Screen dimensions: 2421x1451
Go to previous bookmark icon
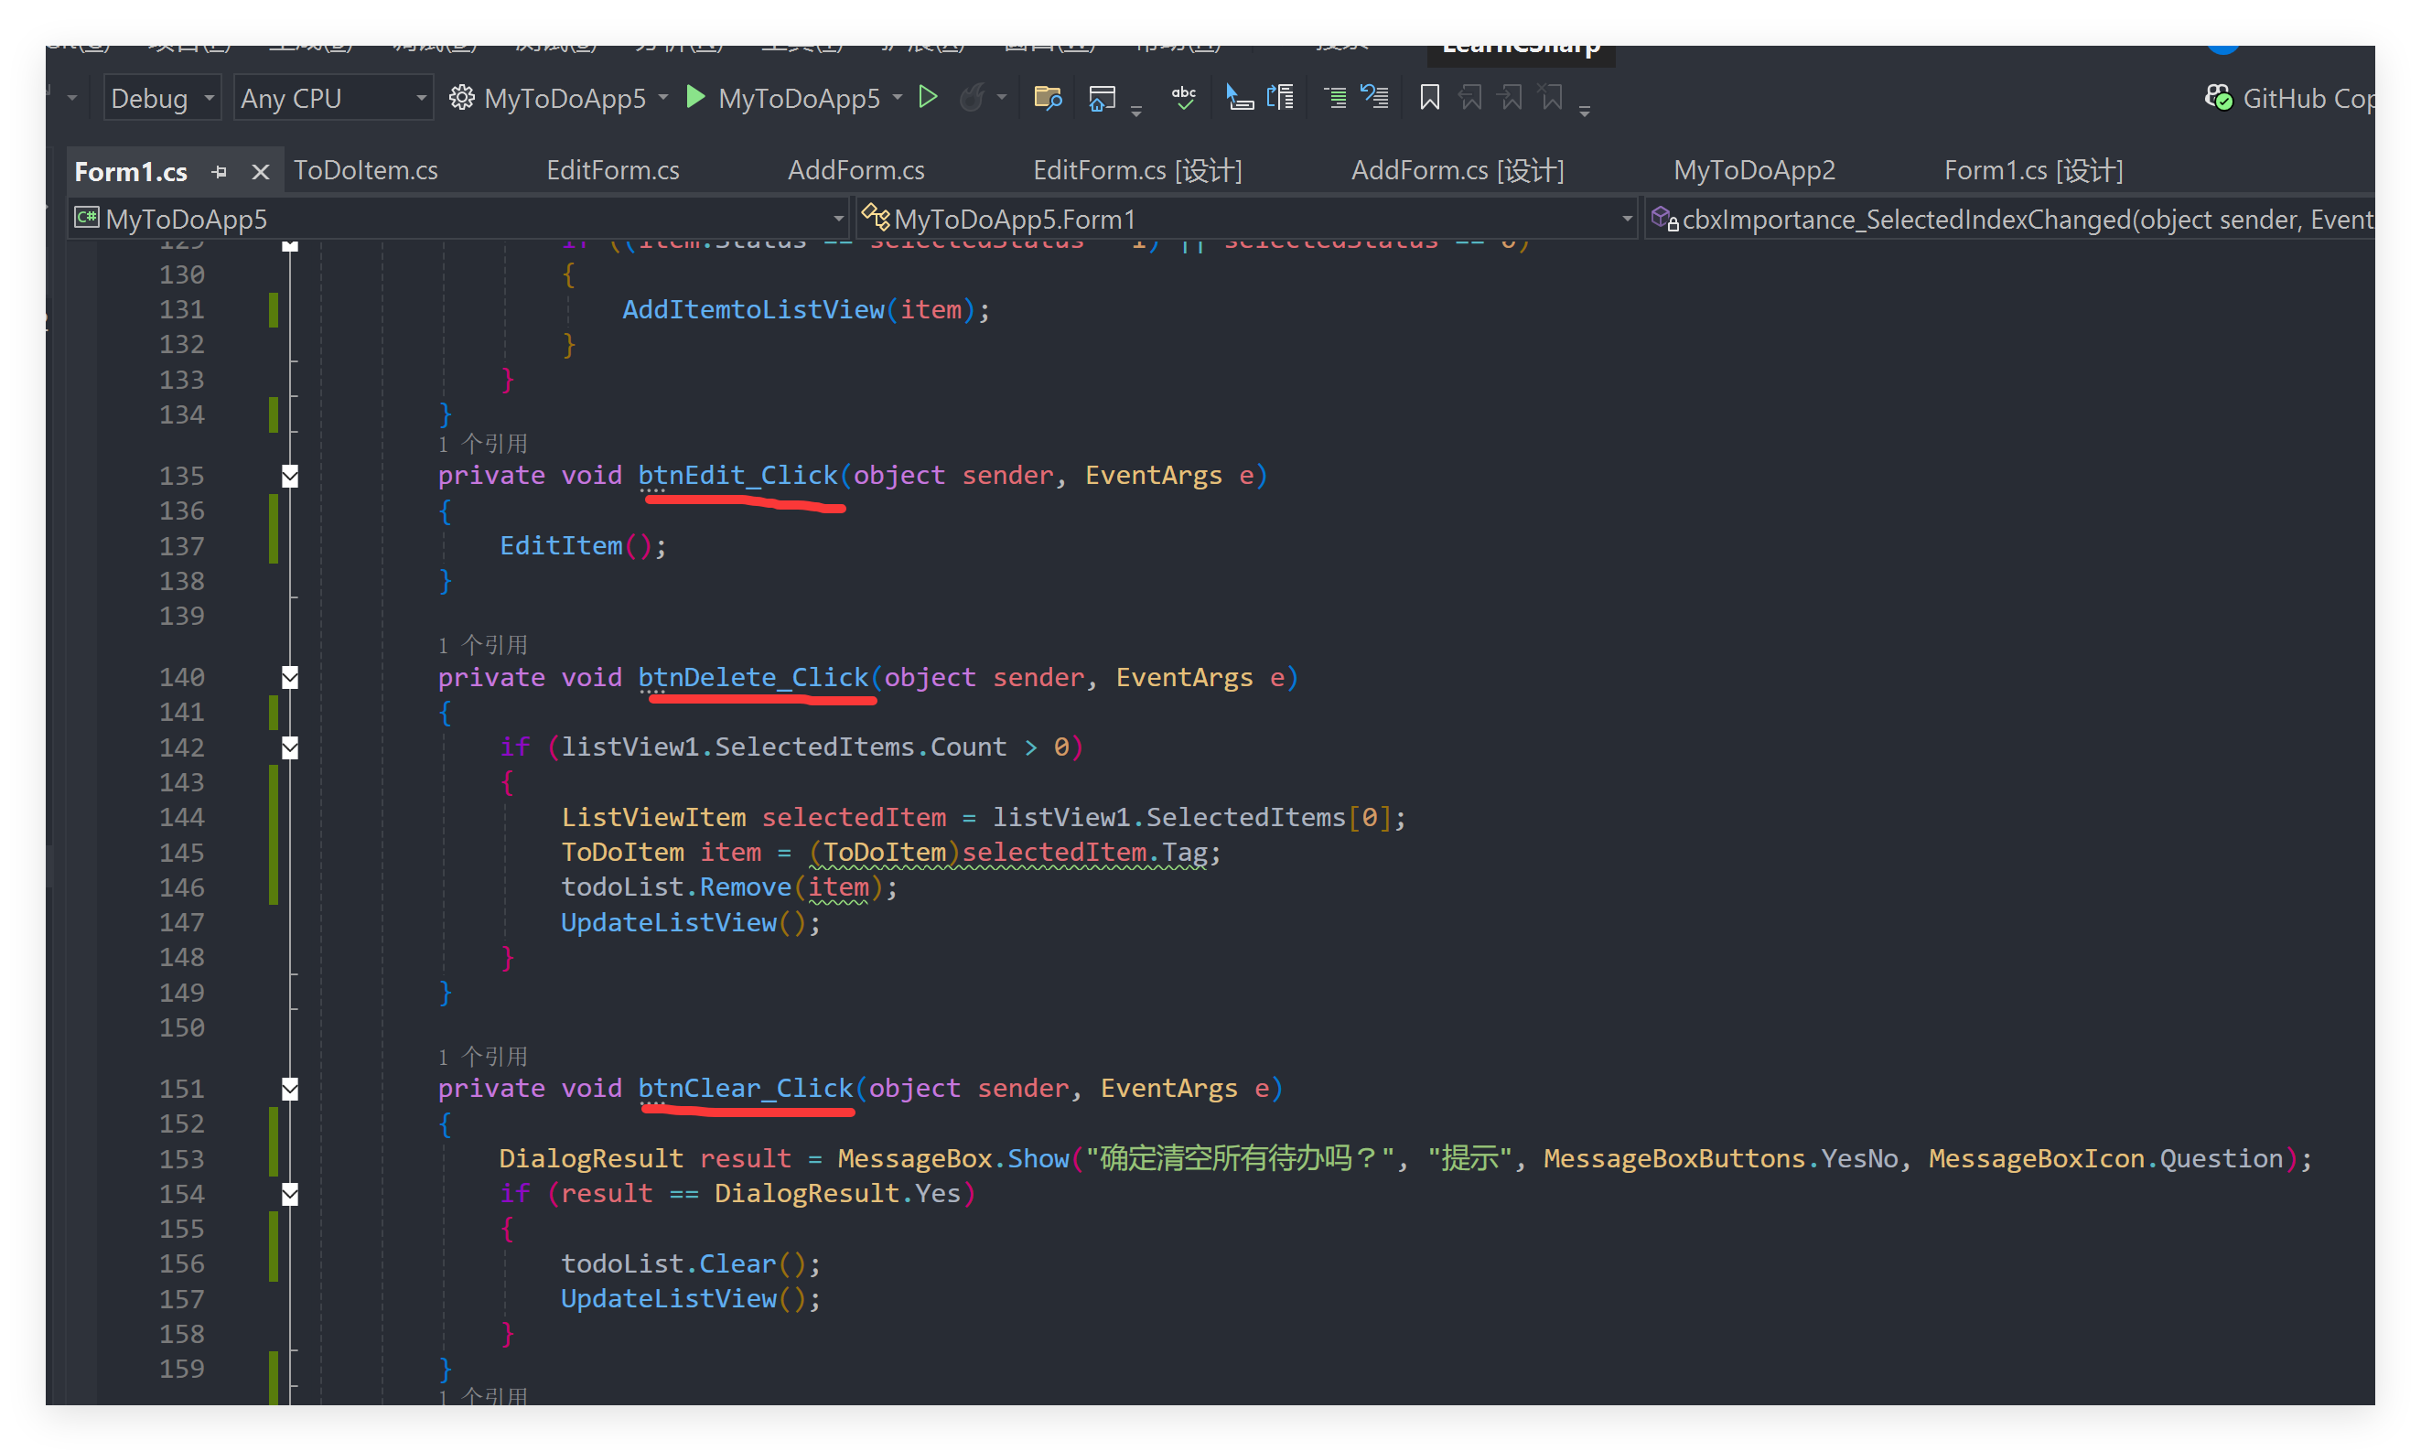tap(1470, 98)
